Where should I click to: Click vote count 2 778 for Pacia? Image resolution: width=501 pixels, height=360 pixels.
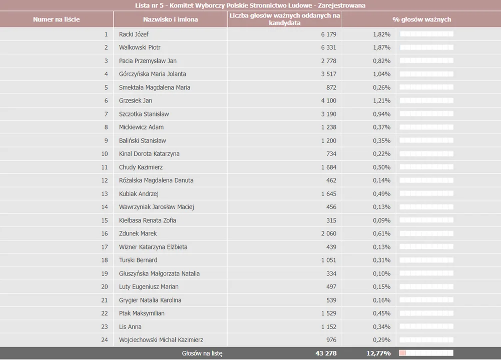click(329, 60)
